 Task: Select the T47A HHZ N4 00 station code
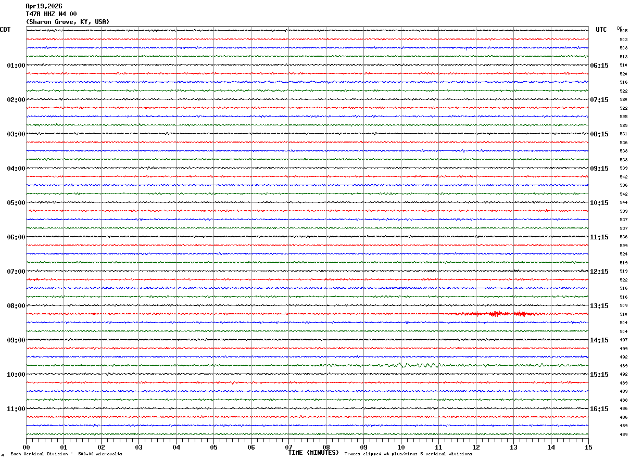[51, 14]
